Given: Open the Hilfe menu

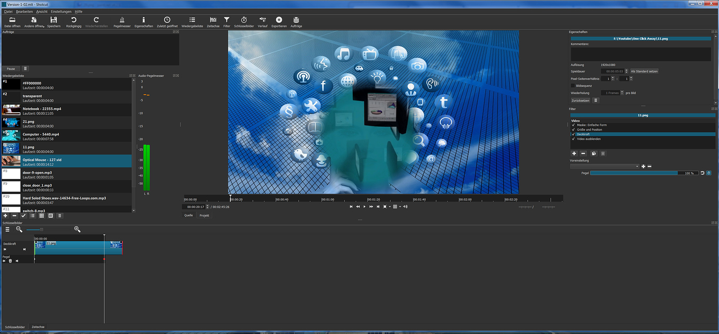Looking at the screenshot, I should [x=79, y=11].
